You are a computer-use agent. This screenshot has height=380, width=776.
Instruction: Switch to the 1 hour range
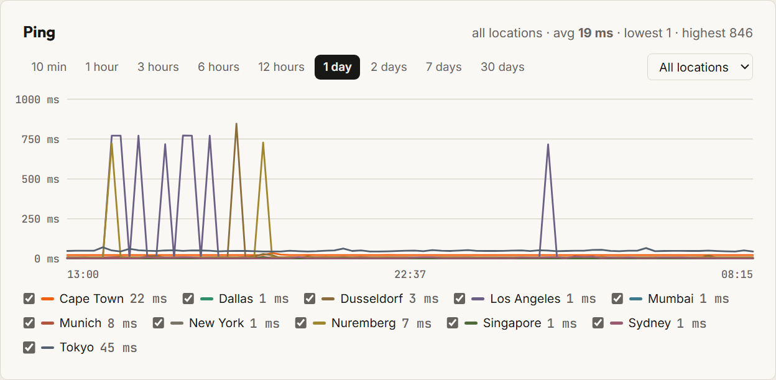[x=102, y=67]
